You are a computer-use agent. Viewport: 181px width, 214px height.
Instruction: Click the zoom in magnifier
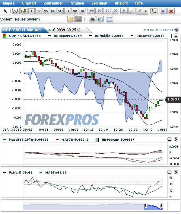(91, 11)
